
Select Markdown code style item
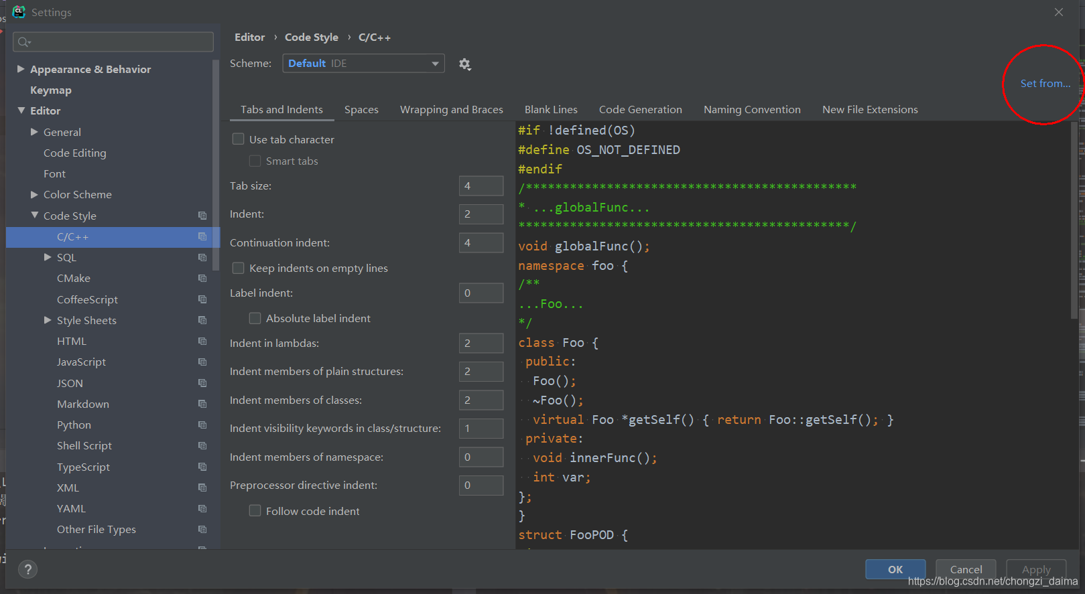tap(83, 404)
